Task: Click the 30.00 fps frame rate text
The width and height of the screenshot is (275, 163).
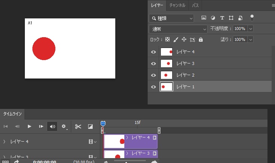Action: click(84, 162)
